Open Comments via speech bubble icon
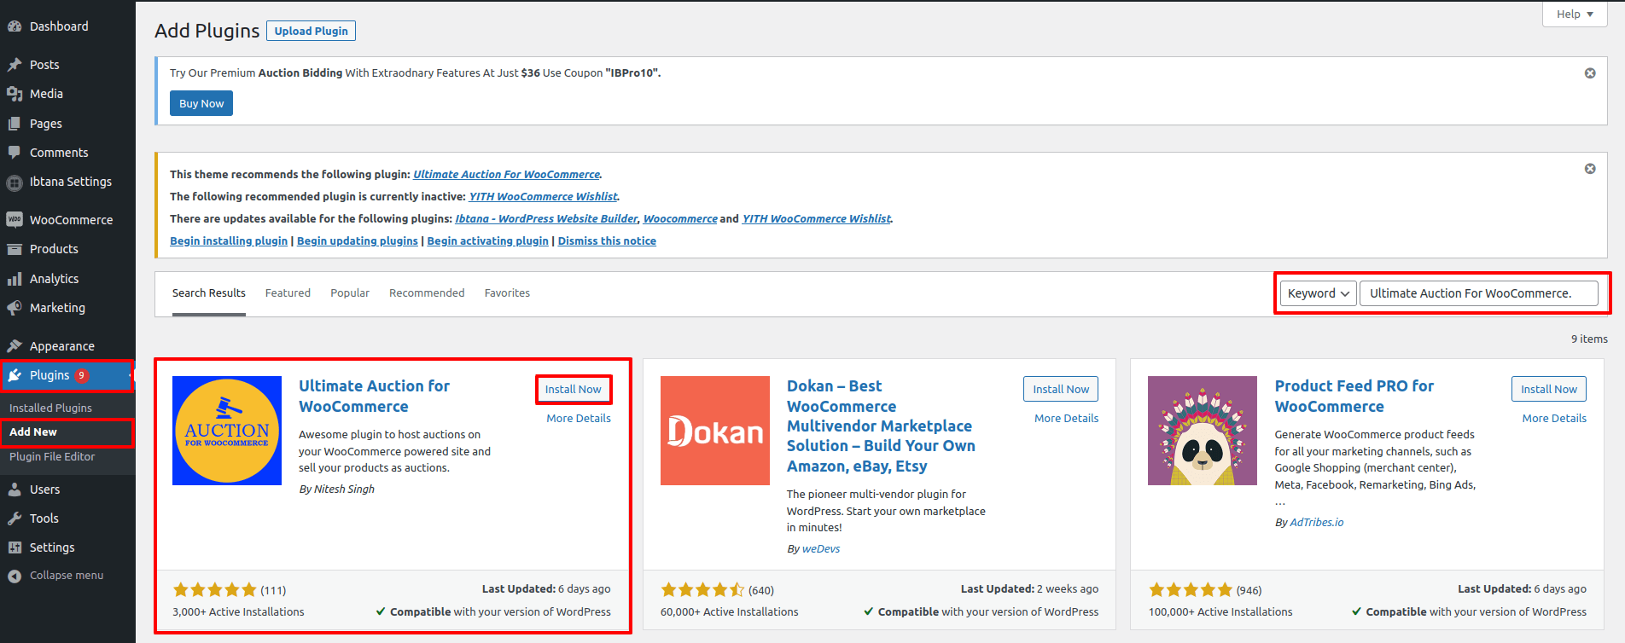The width and height of the screenshot is (1625, 643). coord(15,153)
